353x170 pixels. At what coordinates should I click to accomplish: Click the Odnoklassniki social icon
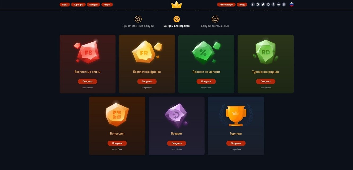pos(273,5)
